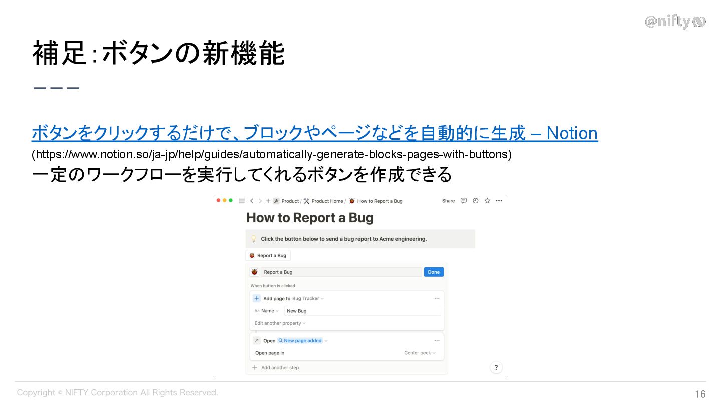The image size is (721, 405).
Task: Open the Product breadcrumb
Action: tap(286, 201)
